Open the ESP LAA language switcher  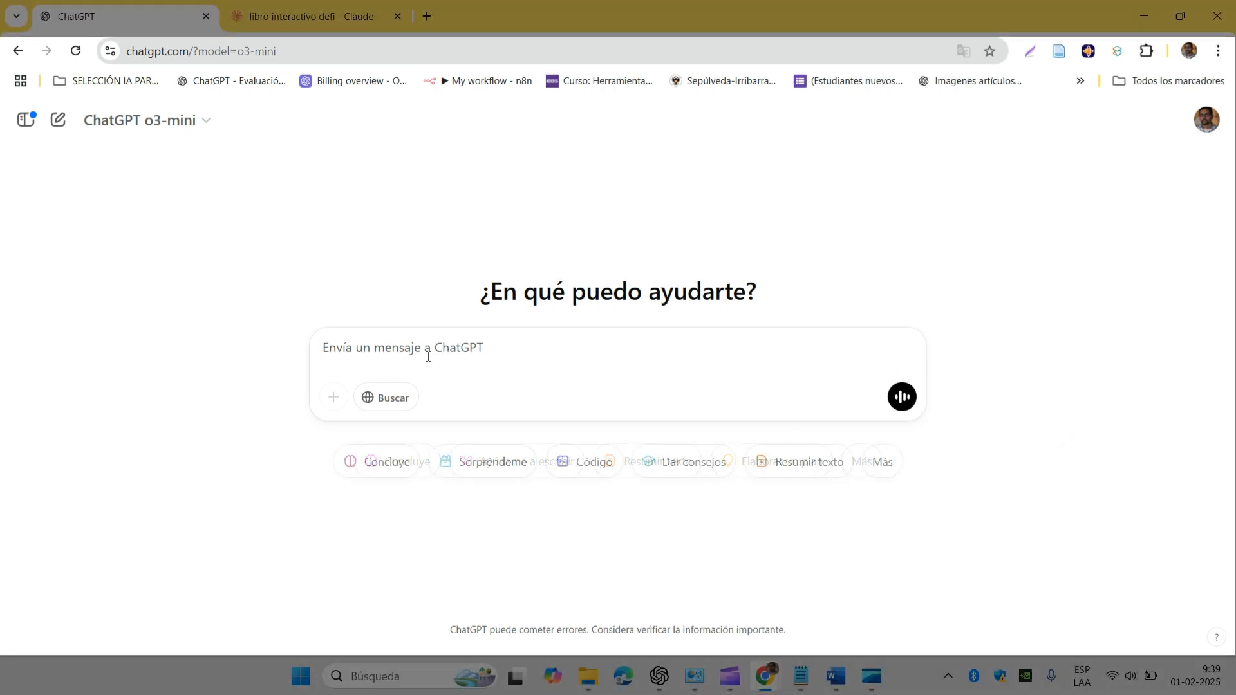pyautogui.click(x=1082, y=676)
